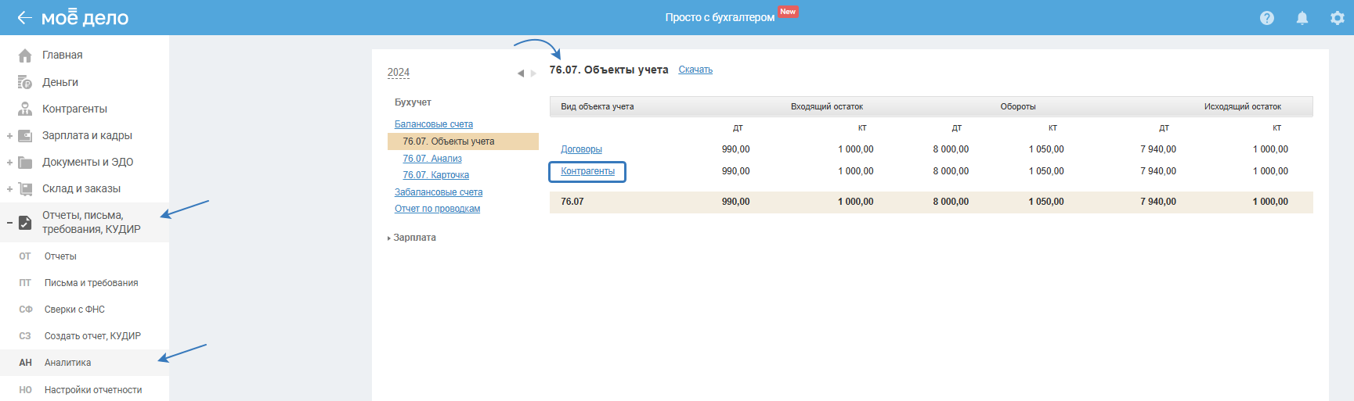
Task: Click 8 000,00 in Контрагенты row
Action: [x=951, y=171]
